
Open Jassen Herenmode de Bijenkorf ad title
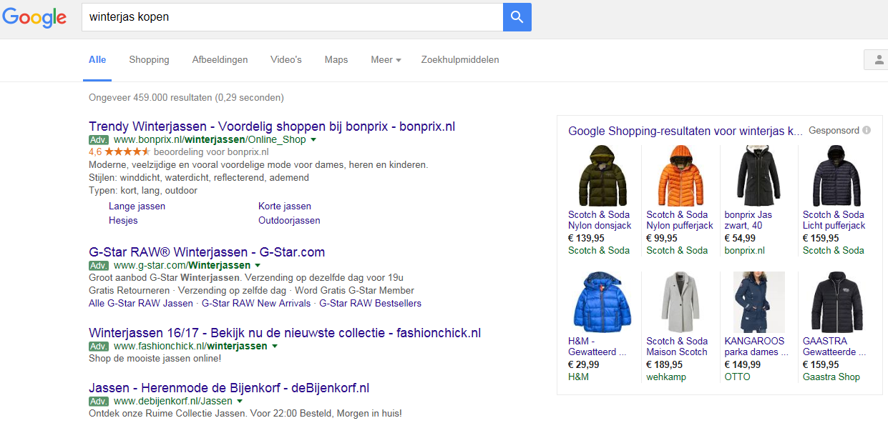pos(229,388)
